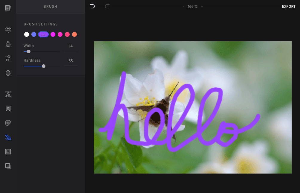Click the Hardness value field showing 55
Image resolution: width=300 pixels, height=193 pixels.
click(x=71, y=61)
